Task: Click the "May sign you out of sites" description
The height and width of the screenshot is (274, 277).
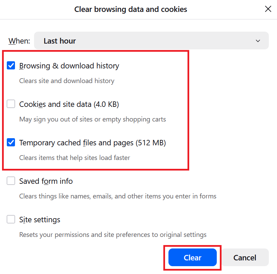Action: (93, 119)
